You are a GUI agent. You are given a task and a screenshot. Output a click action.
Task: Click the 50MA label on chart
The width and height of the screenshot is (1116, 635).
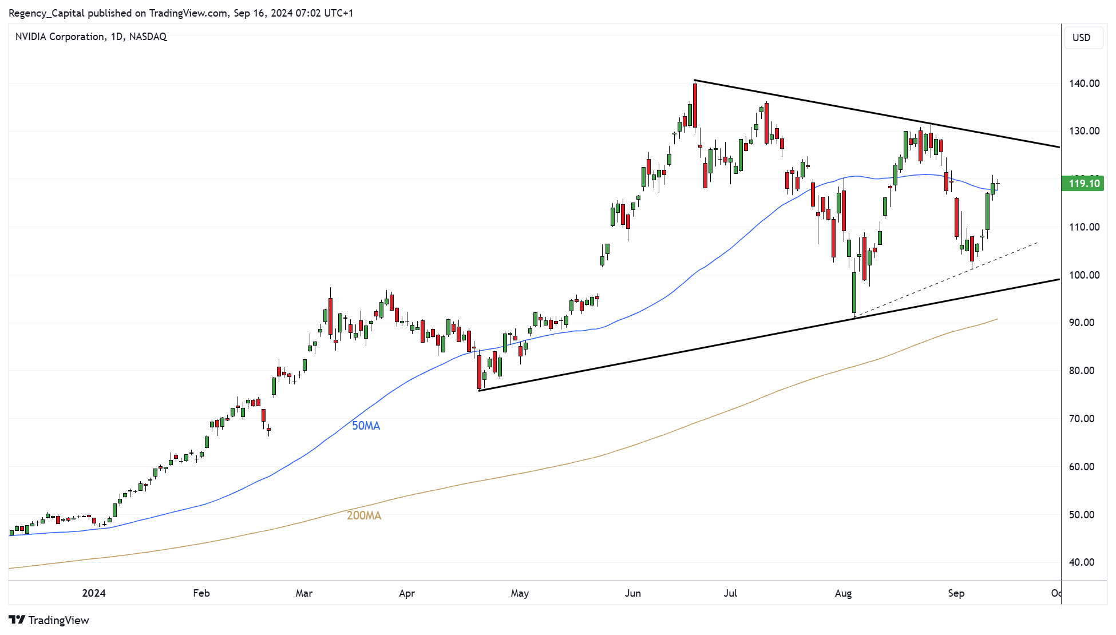[x=366, y=426]
